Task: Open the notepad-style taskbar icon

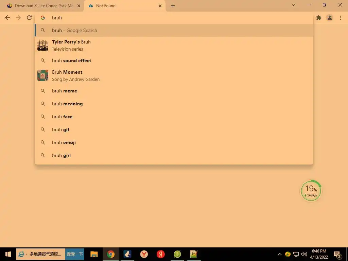Action: tap(194, 254)
